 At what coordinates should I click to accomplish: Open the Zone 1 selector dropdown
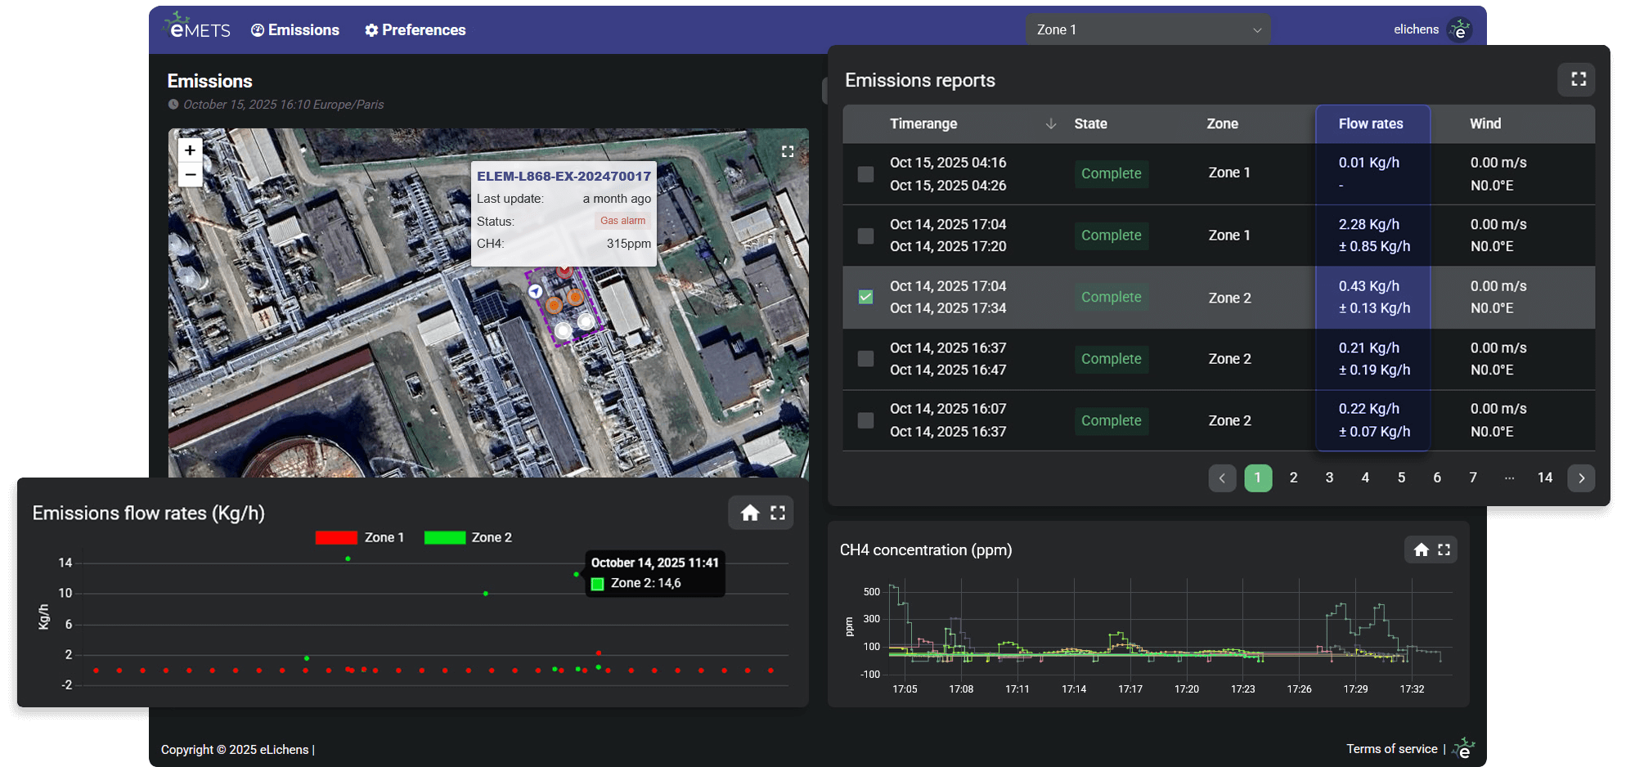[x=1147, y=29]
